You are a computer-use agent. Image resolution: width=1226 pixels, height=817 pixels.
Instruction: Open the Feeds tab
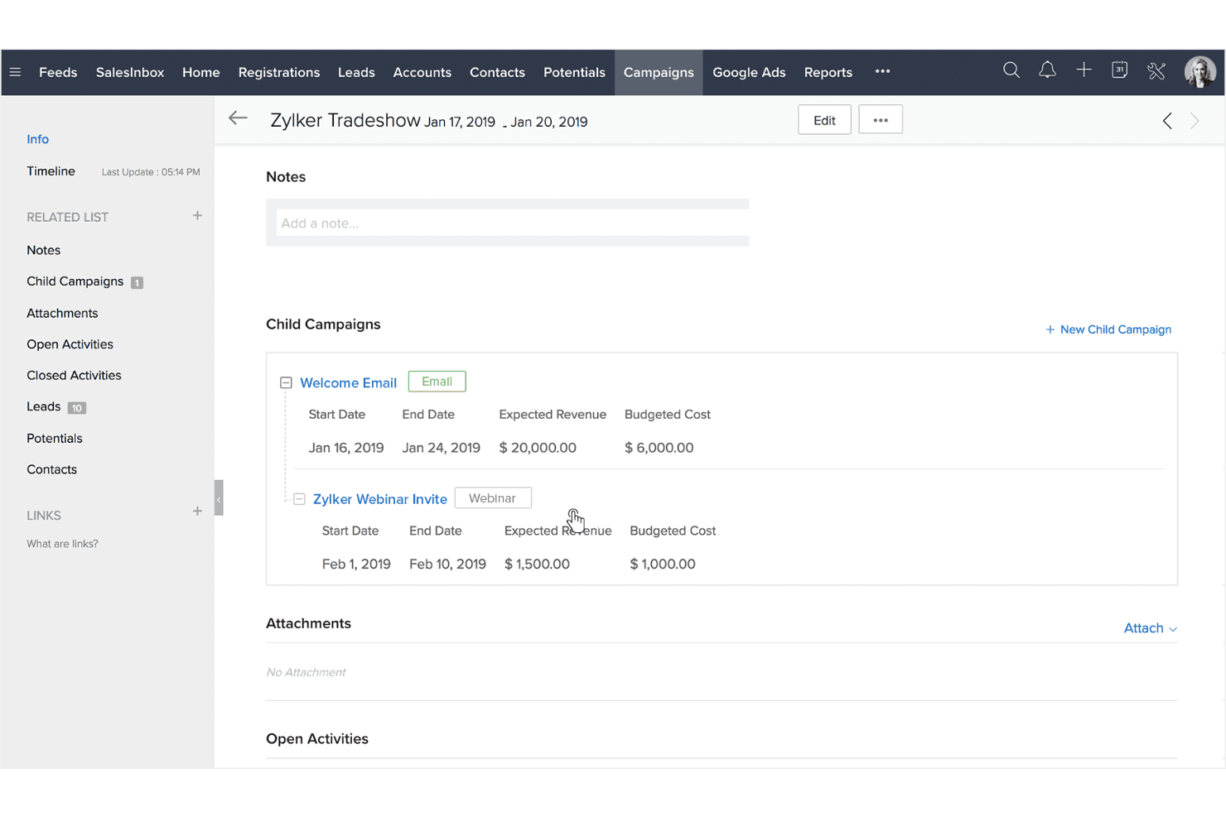[58, 72]
